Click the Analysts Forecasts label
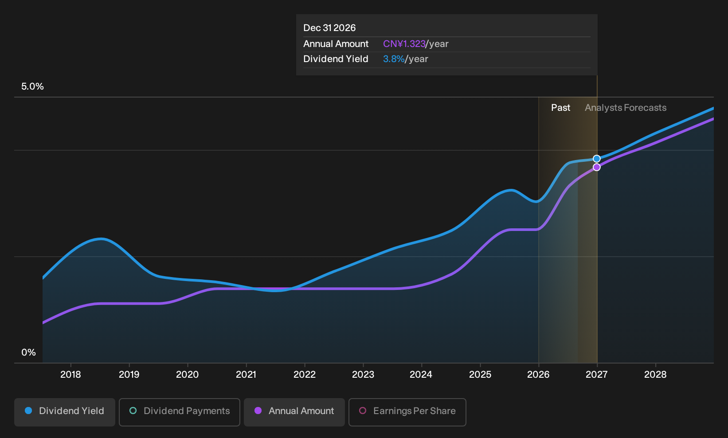The width and height of the screenshot is (728, 438). [x=626, y=108]
